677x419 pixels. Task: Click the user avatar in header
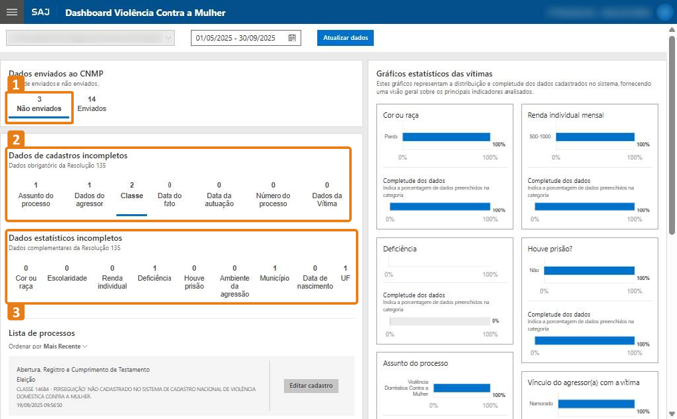click(664, 12)
